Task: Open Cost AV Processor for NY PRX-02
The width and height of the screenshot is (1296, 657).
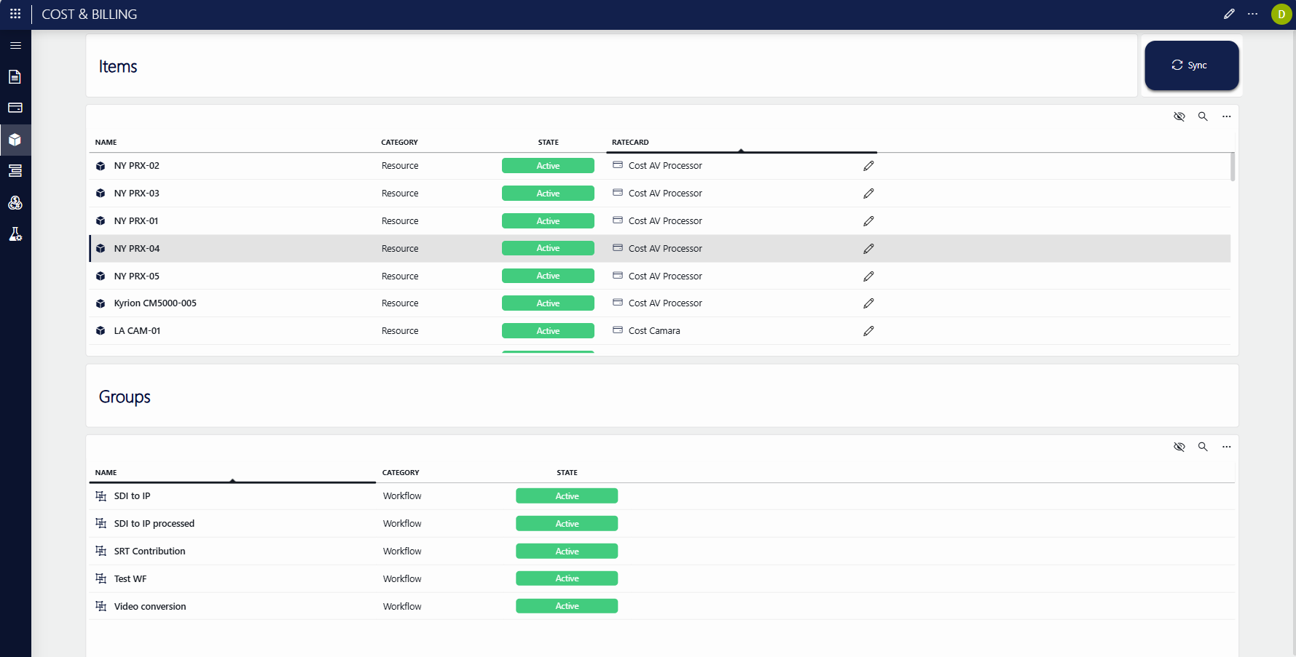Action: pyautogui.click(x=665, y=166)
